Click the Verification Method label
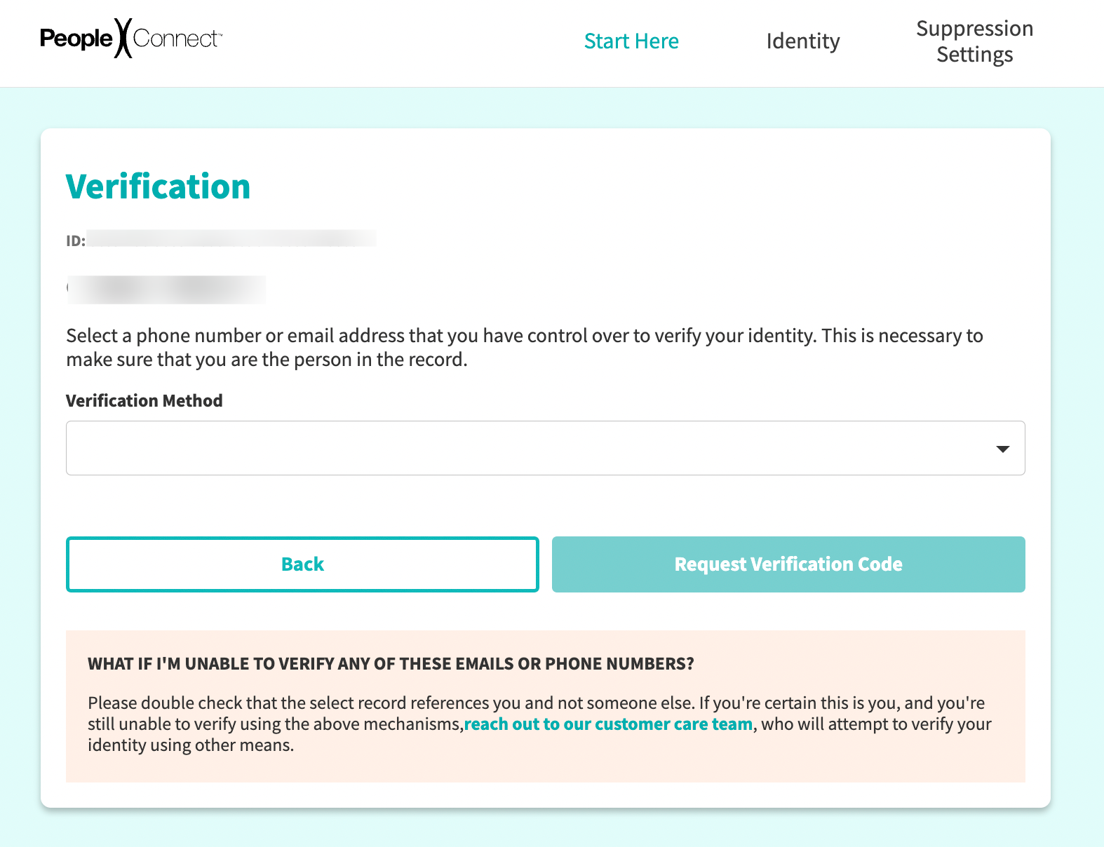The height and width of the screenshot is (847, 1104). click(144, 401)
